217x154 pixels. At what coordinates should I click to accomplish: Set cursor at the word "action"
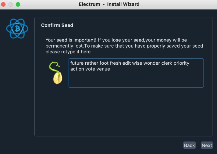pyautogui.click(x=77, y=69)
